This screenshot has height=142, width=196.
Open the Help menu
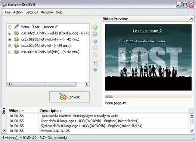pos(59,12)
